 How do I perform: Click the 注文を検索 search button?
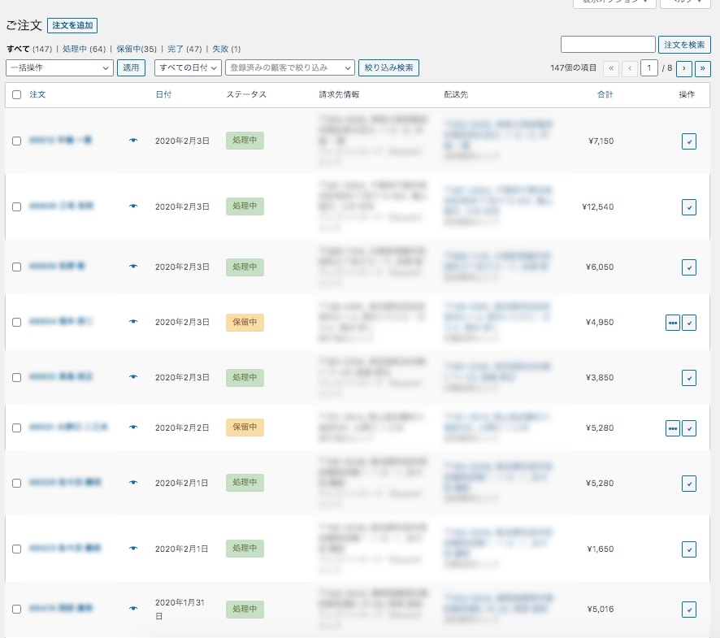(x=684, y=45)
